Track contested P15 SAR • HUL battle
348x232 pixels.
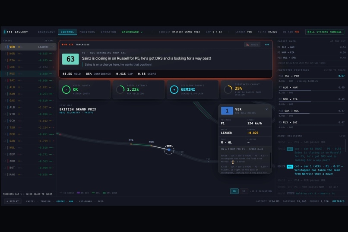(x=312, y=113)
